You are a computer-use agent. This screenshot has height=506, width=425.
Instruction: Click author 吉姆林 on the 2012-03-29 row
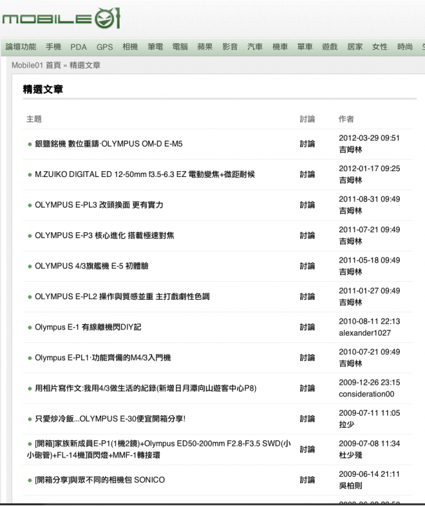tap(351, 150)
